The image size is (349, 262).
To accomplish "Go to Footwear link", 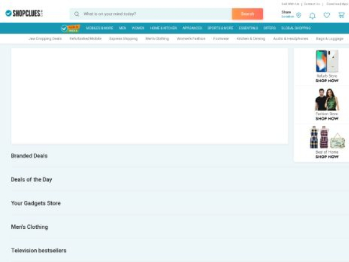I will [x=221, y=39].
